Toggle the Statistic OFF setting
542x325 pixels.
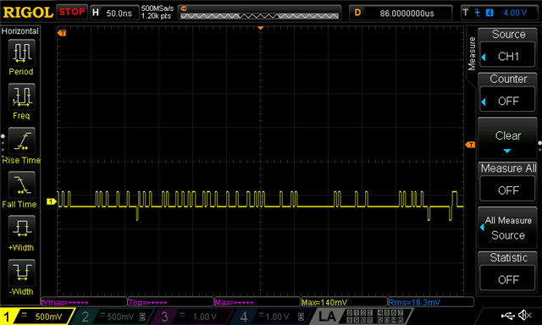coord(507,279)
